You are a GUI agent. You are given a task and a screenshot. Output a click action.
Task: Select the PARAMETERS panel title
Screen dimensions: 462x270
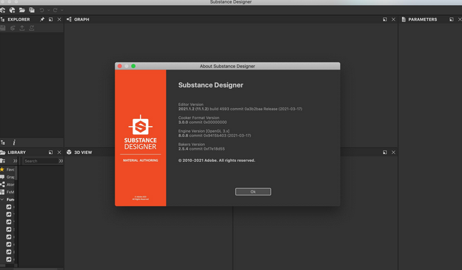pyautogui.click(x=423, y=19)
